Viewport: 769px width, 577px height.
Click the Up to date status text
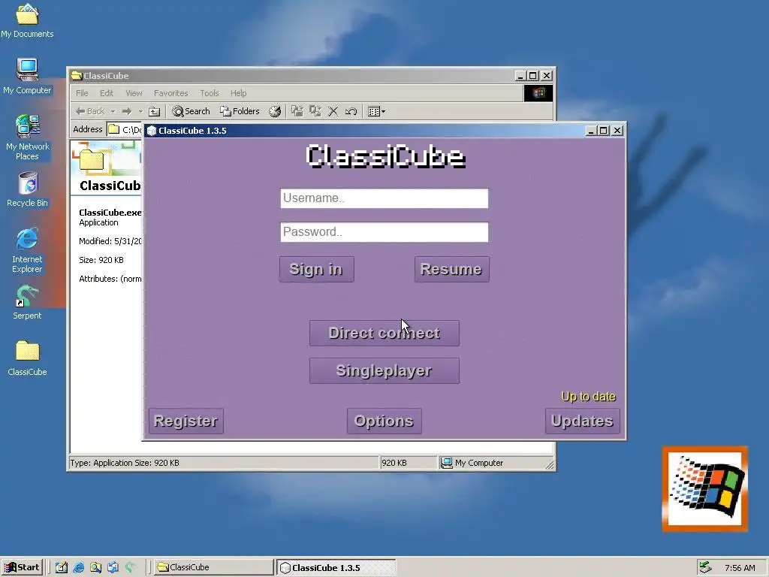tap(588, 397)
